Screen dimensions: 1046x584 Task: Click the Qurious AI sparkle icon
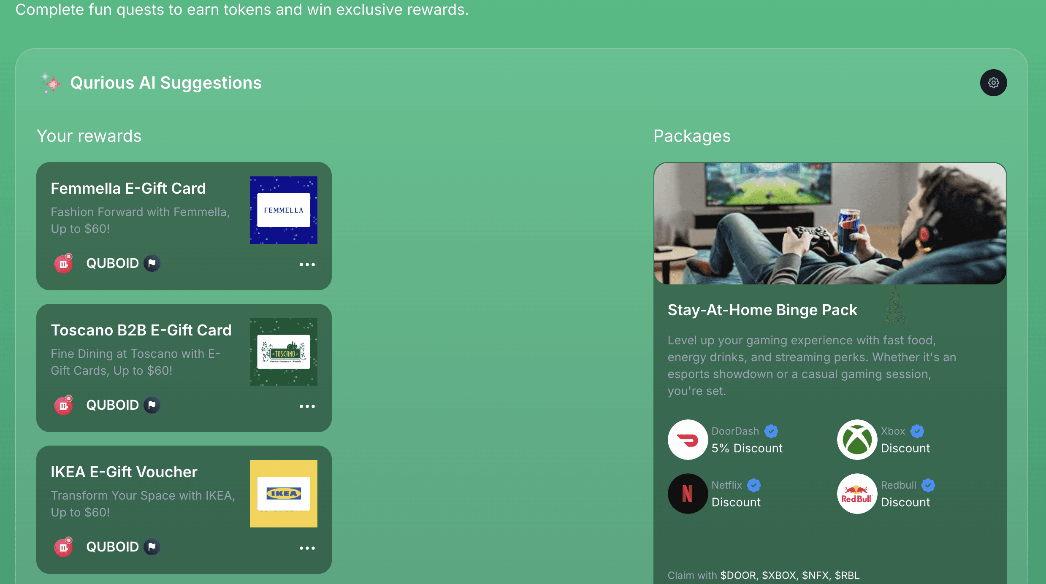(x=50, y=83)
